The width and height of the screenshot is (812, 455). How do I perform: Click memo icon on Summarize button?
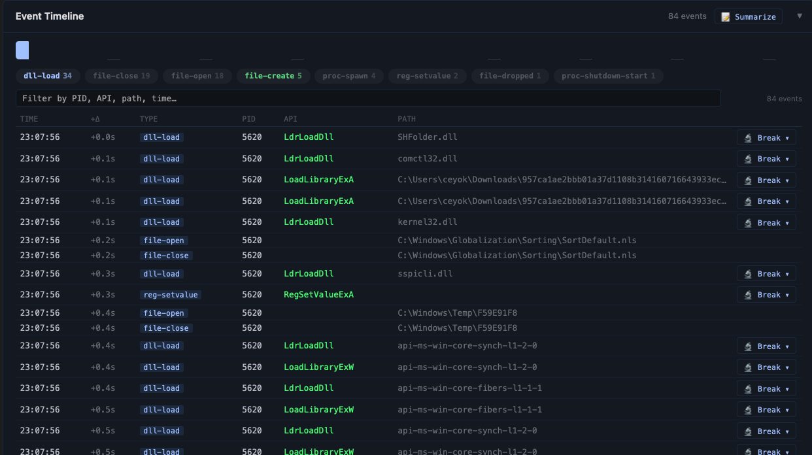[726, 17]
